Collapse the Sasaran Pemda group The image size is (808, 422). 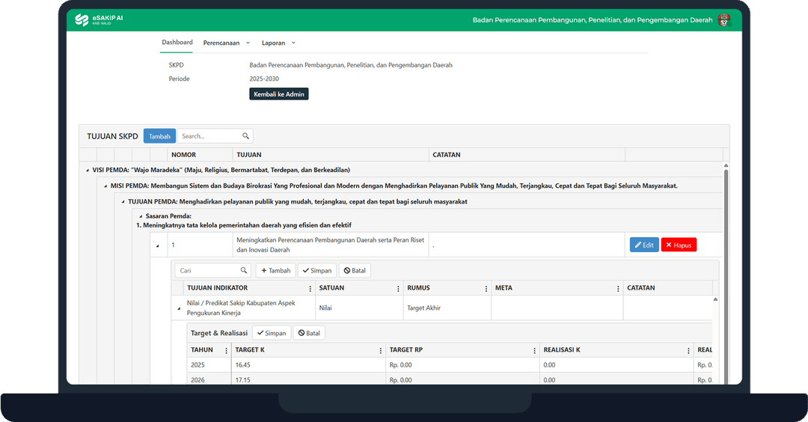[139, 216]
